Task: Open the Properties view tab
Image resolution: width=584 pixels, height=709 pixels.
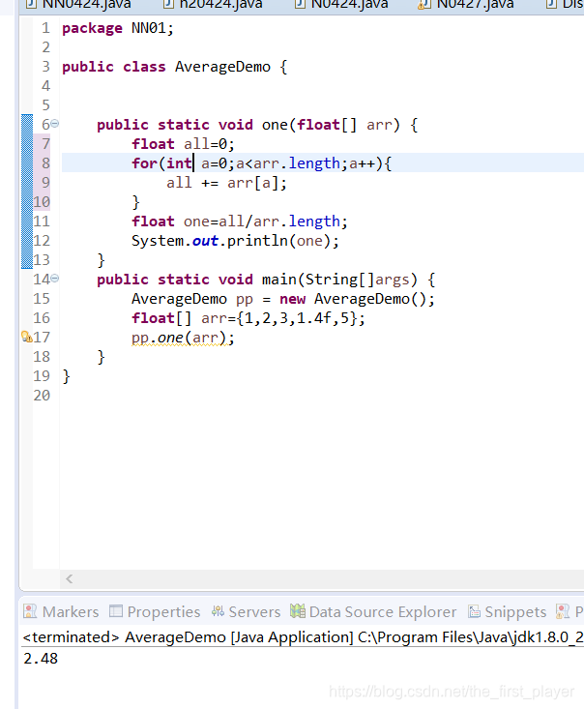Action: coord(155,611)
